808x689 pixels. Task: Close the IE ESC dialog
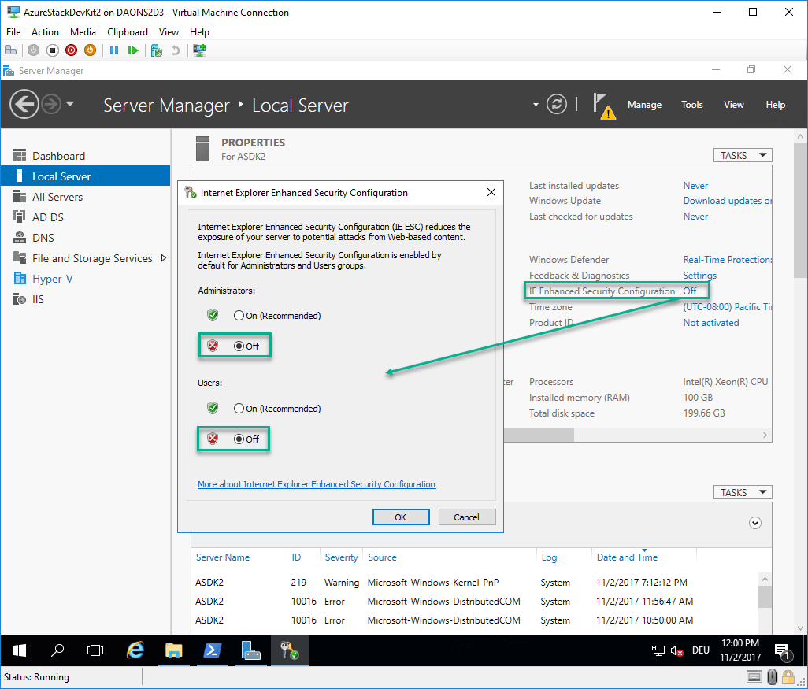coord(491,192)
